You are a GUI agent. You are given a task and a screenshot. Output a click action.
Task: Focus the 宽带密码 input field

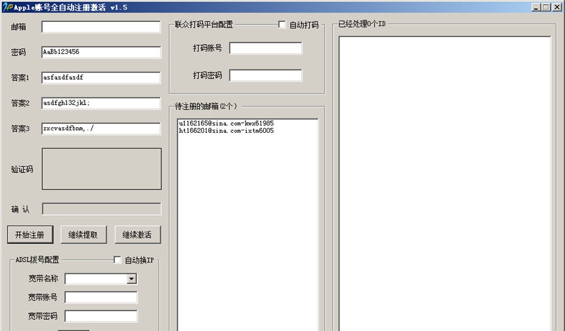tap(101, 316)
